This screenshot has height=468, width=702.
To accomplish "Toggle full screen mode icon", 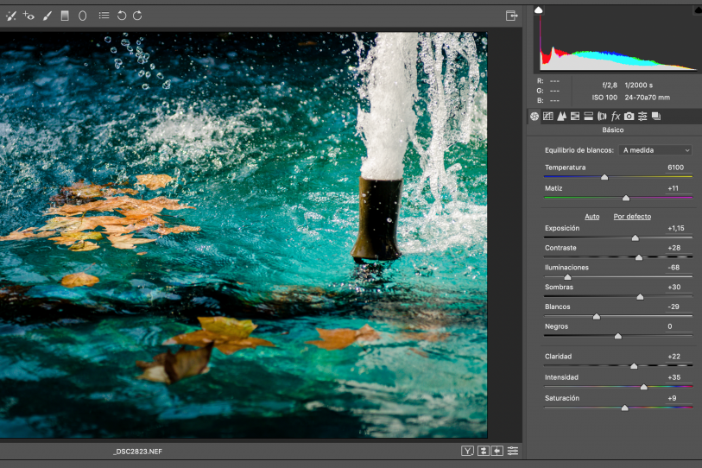I will [x=511, y=16].
